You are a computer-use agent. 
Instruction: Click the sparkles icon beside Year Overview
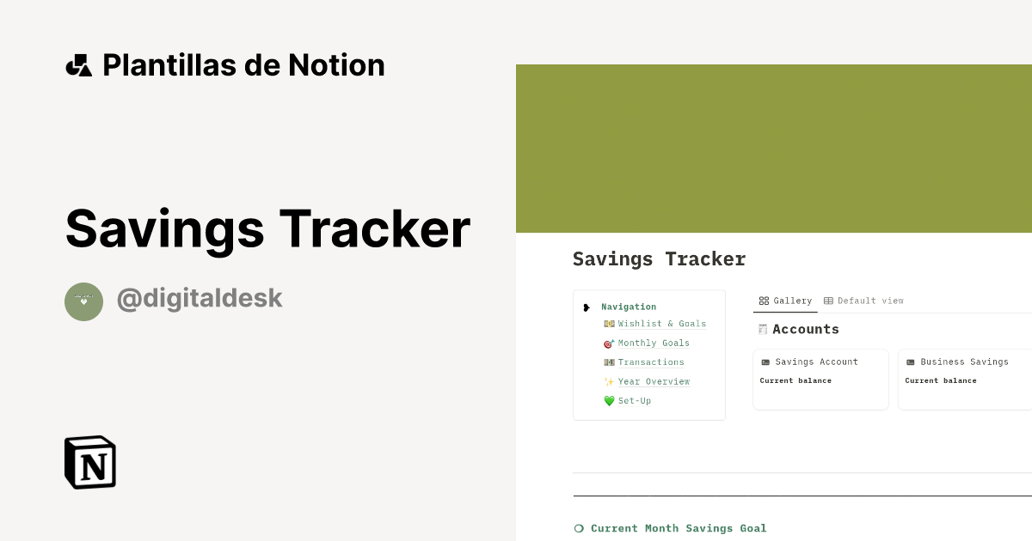608,381
